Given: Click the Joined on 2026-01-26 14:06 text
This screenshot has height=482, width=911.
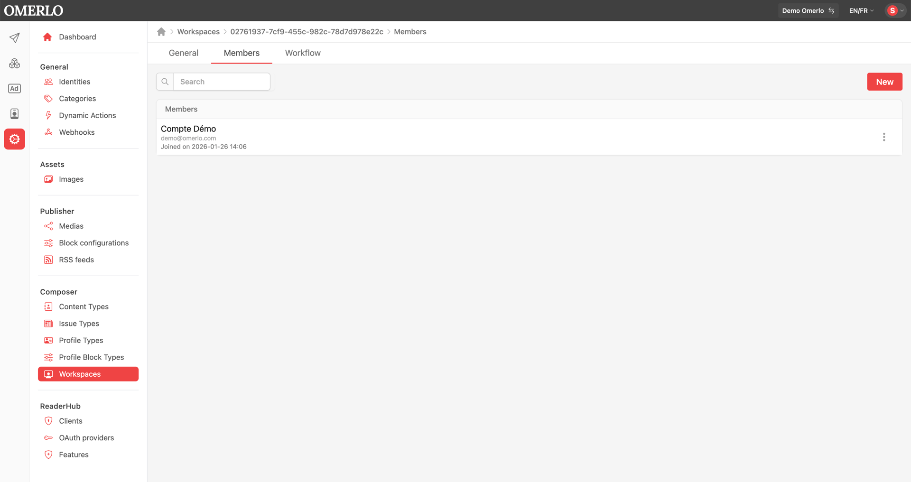Looking at the screenshot, I should pyautogui.click(x=204, y=147).
